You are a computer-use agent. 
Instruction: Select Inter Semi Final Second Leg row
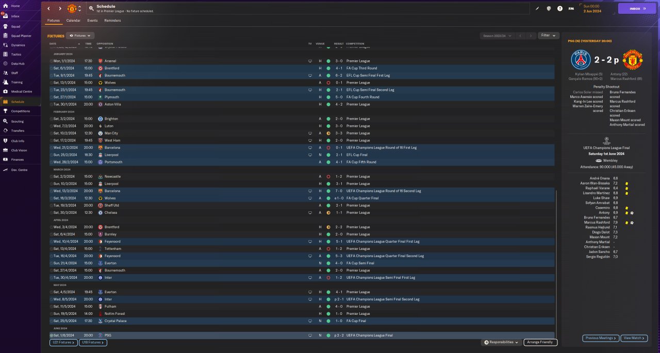(x=302, y=299)
